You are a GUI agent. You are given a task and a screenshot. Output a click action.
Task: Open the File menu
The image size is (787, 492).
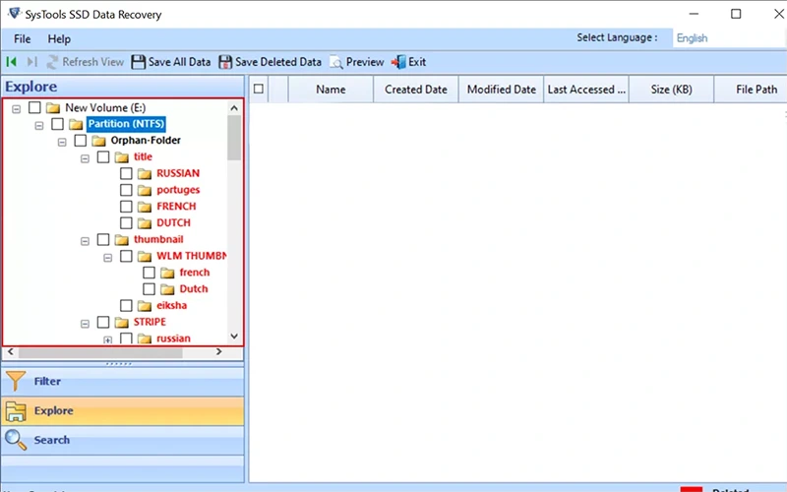22,38
